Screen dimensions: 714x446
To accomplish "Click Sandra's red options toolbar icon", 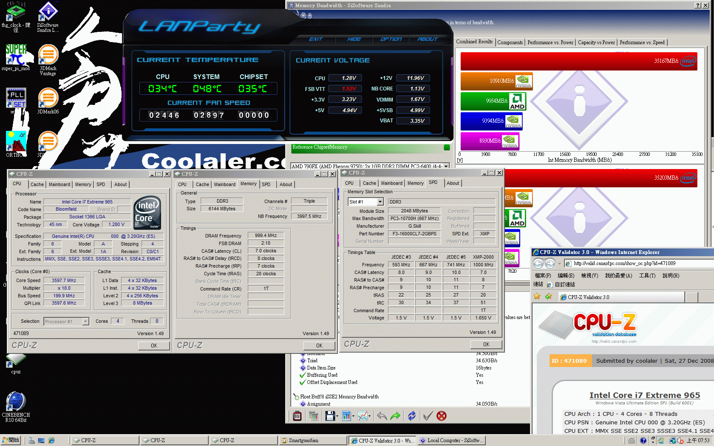I will coord(297,416).
